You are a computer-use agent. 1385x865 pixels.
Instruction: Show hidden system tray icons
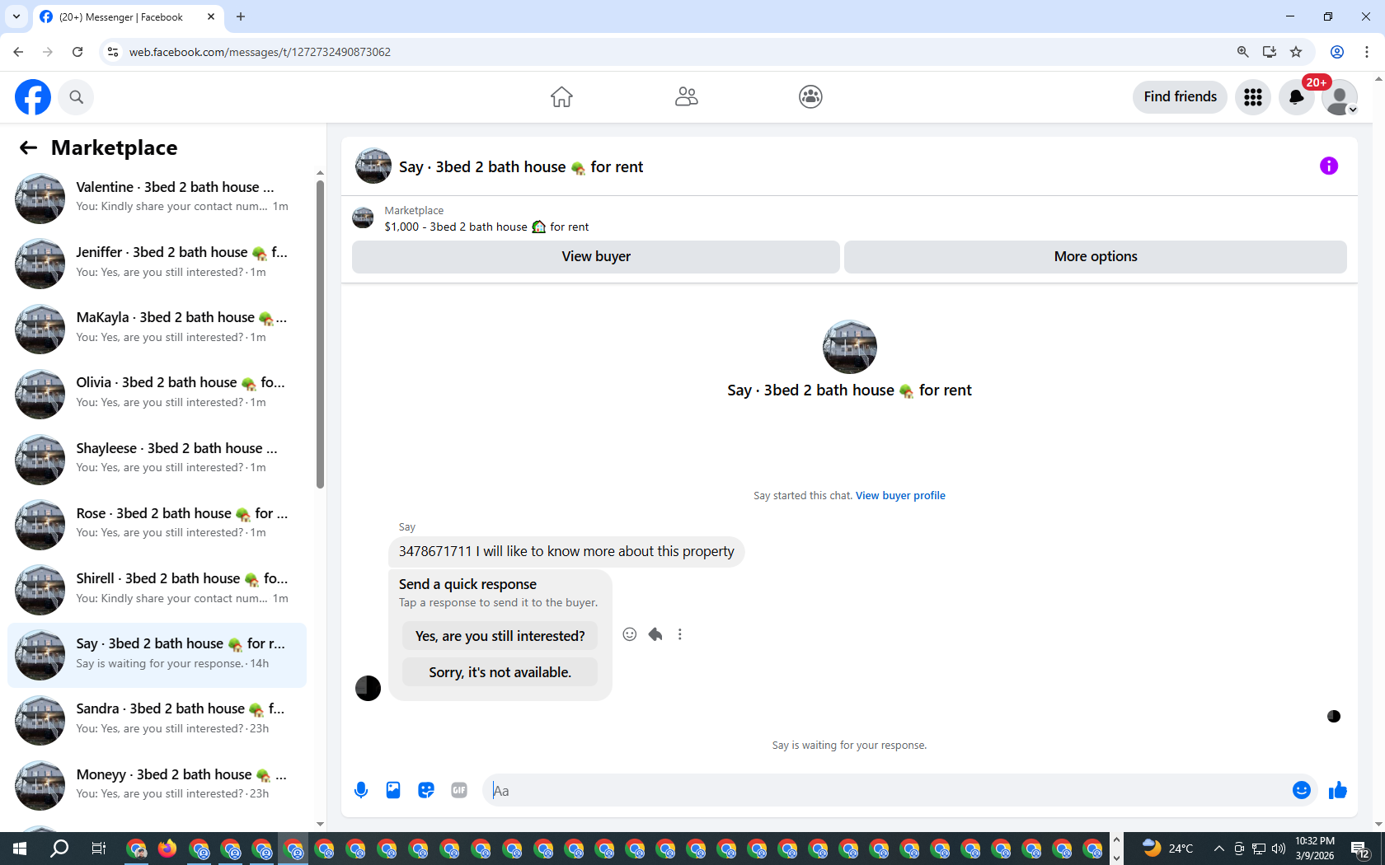point(1218,849)
